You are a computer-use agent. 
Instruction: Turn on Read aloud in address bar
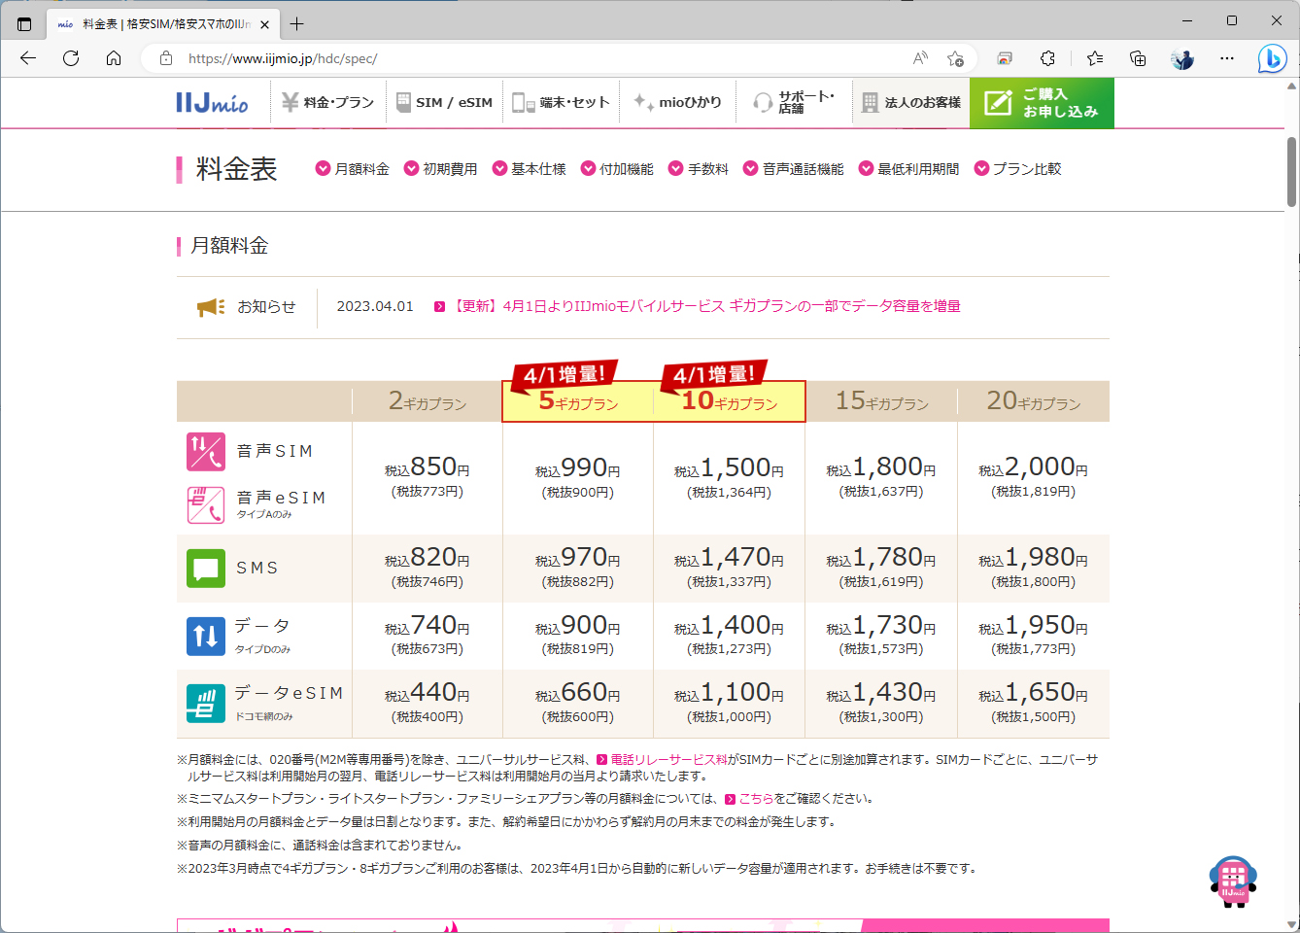[920, 58]
